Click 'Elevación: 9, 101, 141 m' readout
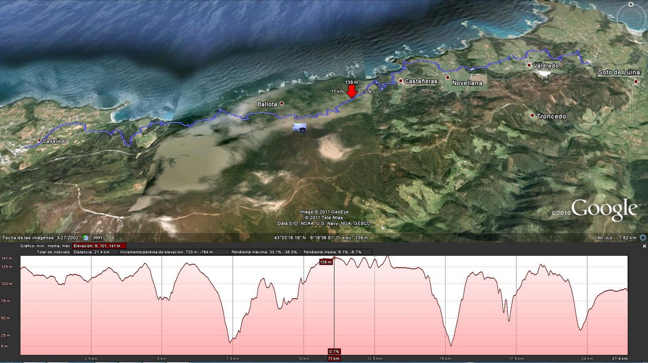The width and height of the screenshot is (648, 363). point(99,246)
